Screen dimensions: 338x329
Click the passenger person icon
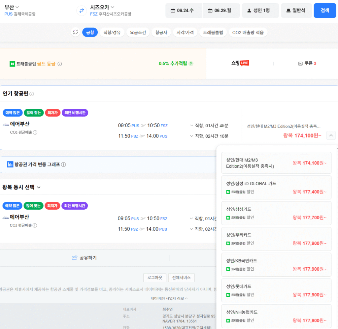coord(249,10)
